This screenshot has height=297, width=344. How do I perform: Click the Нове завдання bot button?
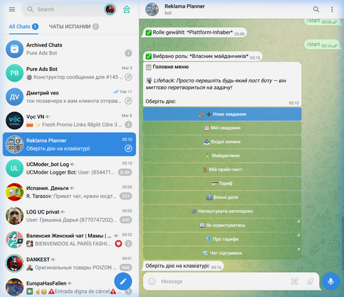coord(222,114)
